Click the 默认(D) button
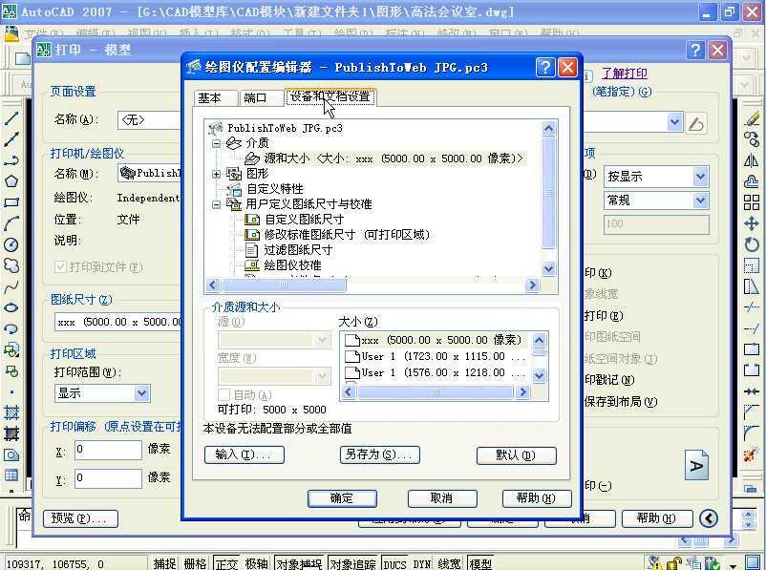Image resolution: width=766 pixels, height=570 pixels. point(517,455)
